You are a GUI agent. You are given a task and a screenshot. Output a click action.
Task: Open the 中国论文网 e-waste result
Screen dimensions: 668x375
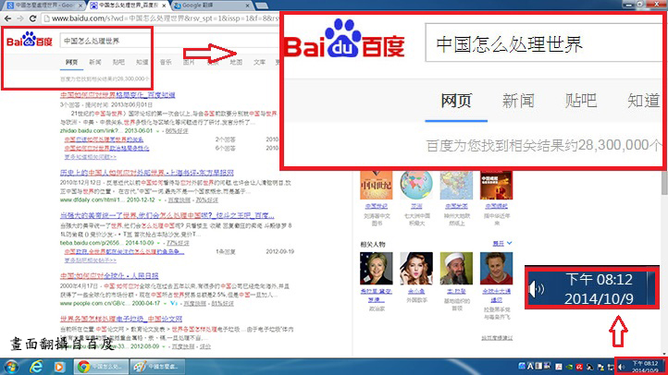coord(121,319)
